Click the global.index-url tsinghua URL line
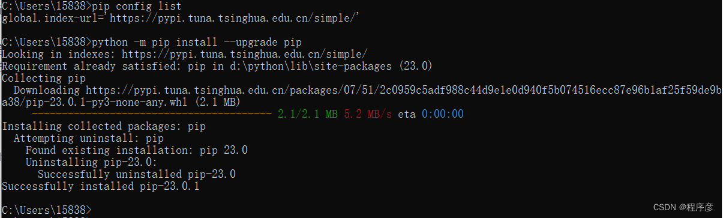Viewport: 723px width, 218px height. pyautogui.click(x=181, y=18)
